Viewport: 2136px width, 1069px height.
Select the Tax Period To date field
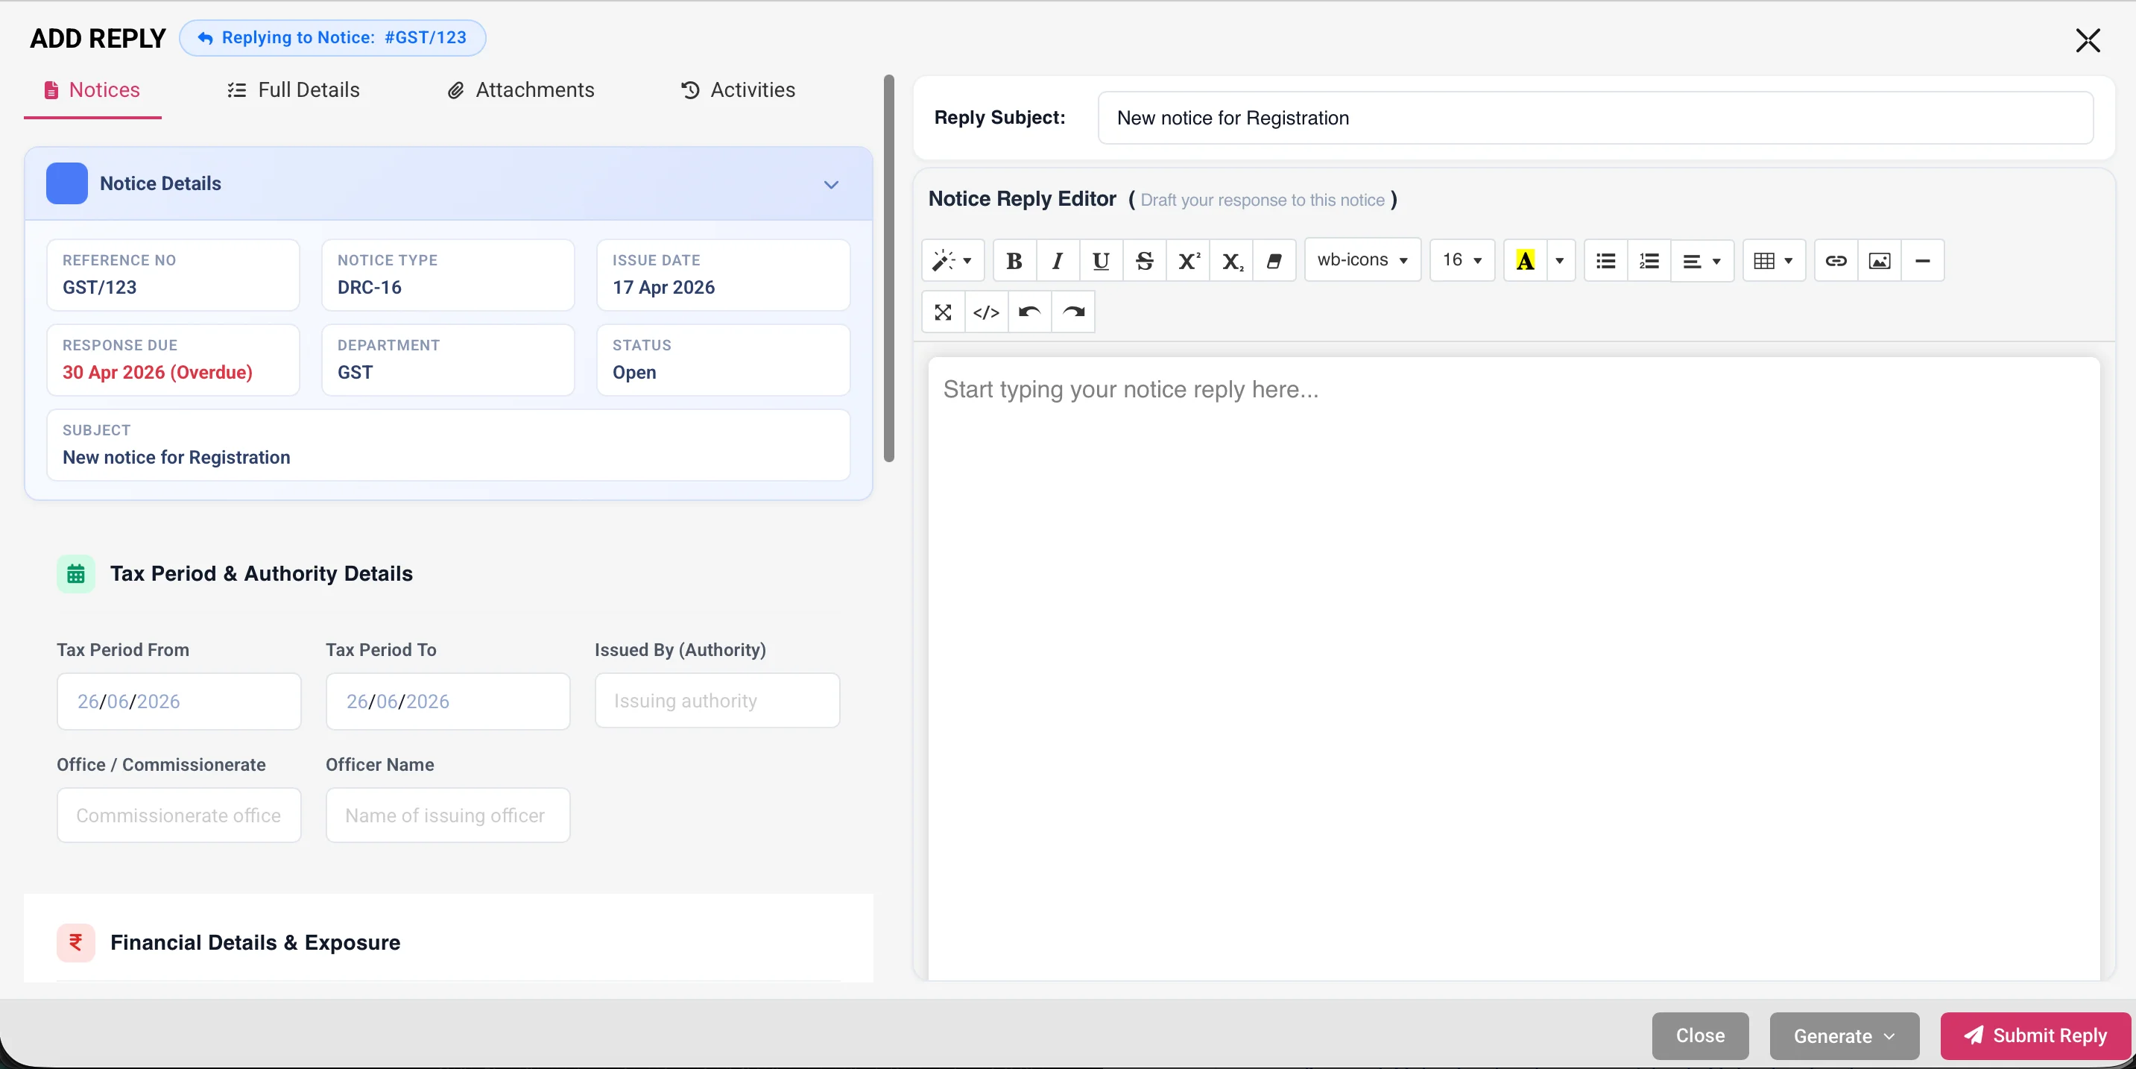[x=448, y=701]
